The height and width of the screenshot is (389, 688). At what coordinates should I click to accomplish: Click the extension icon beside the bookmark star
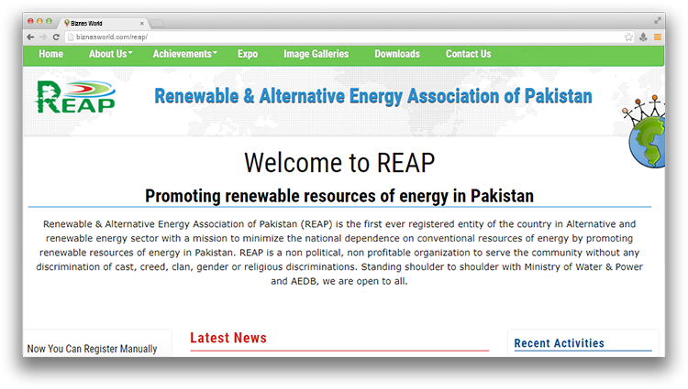(643, 37)
